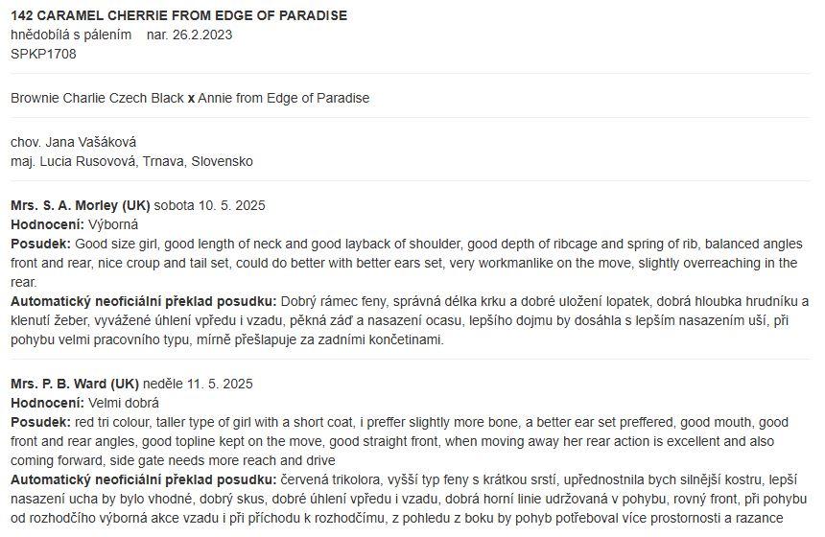Click the owner line maj. Lucia Rusovová, Trnava

pyautogui.click(x=131, y=161)
